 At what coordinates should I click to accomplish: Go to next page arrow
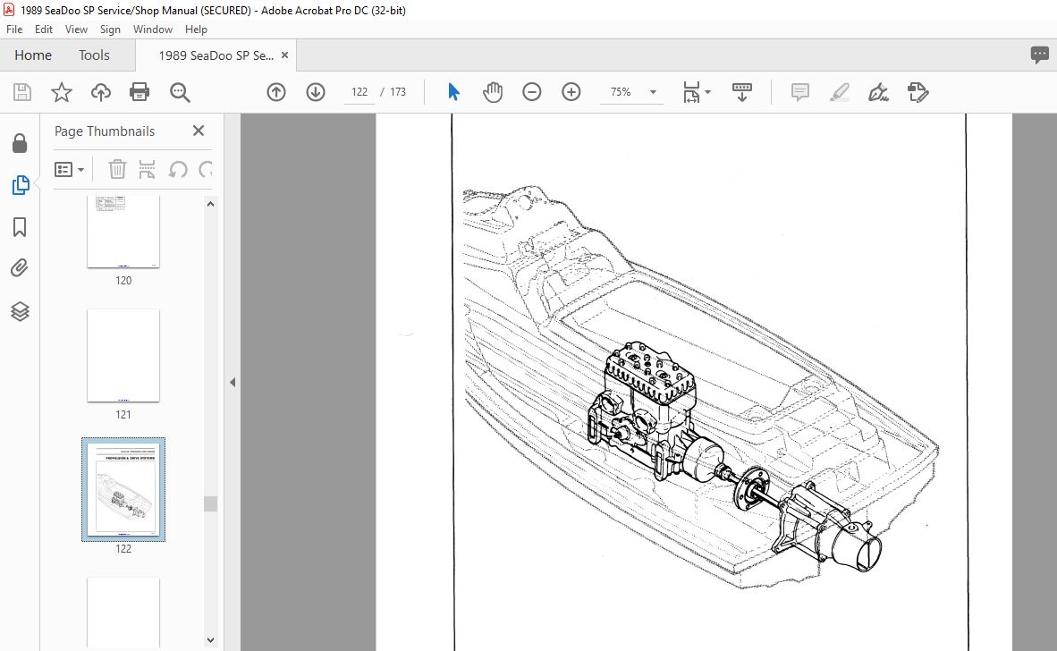pos(316,92)
